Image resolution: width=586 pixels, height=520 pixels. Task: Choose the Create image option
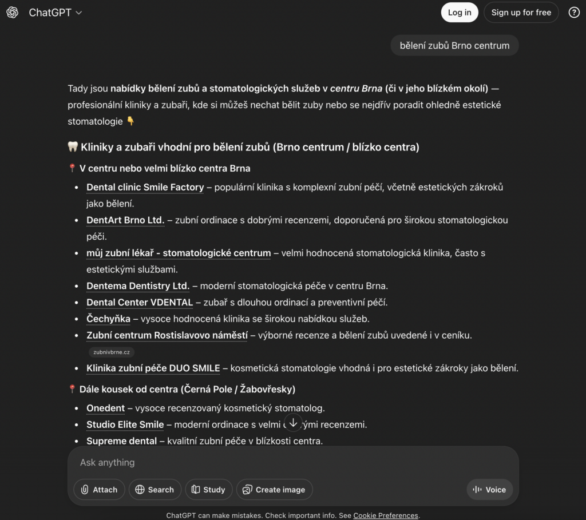274,490
